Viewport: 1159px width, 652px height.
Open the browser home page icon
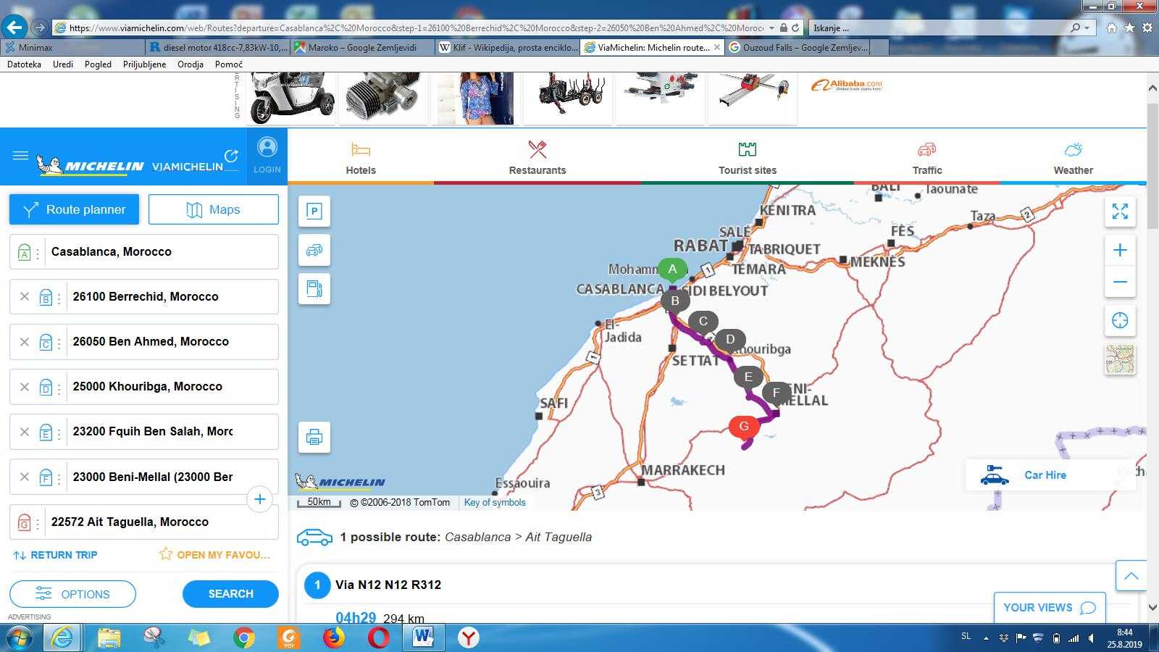[x=1112, y=28]
